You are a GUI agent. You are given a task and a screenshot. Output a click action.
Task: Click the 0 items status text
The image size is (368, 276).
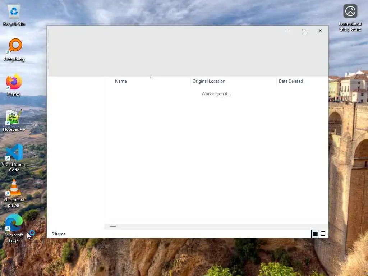pyautogui.click(x=59, y=234)
